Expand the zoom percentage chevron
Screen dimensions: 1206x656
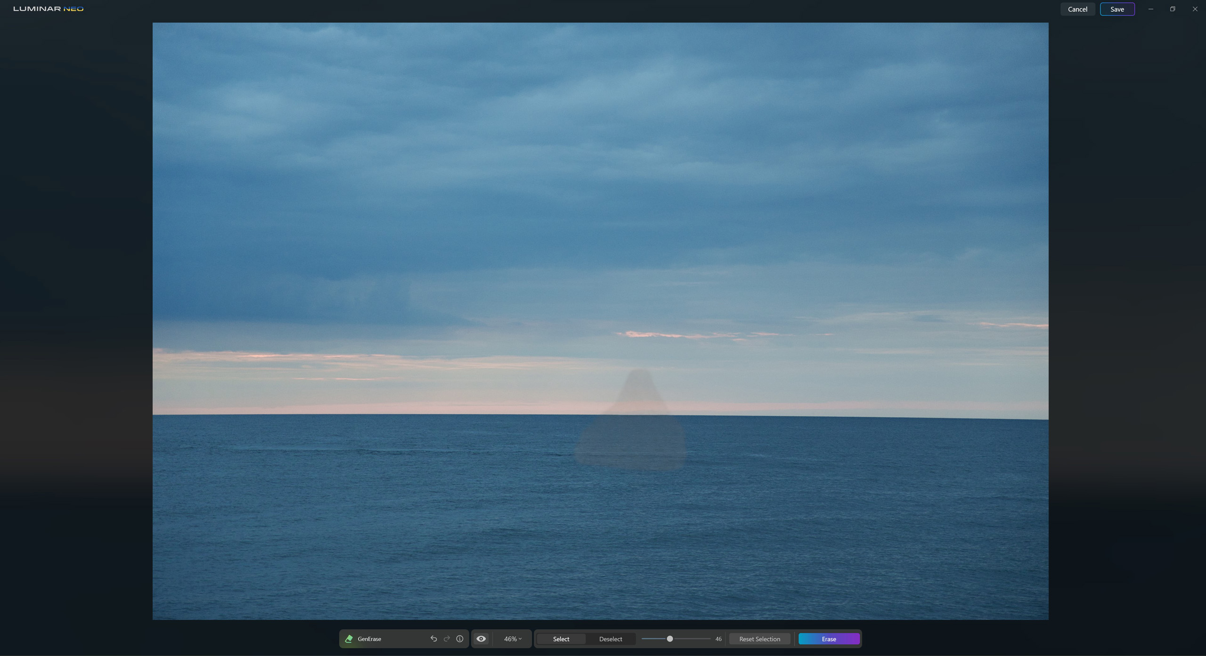520,639
